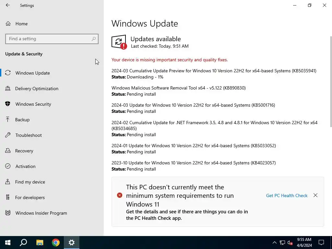332x249 pixels.
Task: Go to Settings Home
Action: tap(52, 23)
